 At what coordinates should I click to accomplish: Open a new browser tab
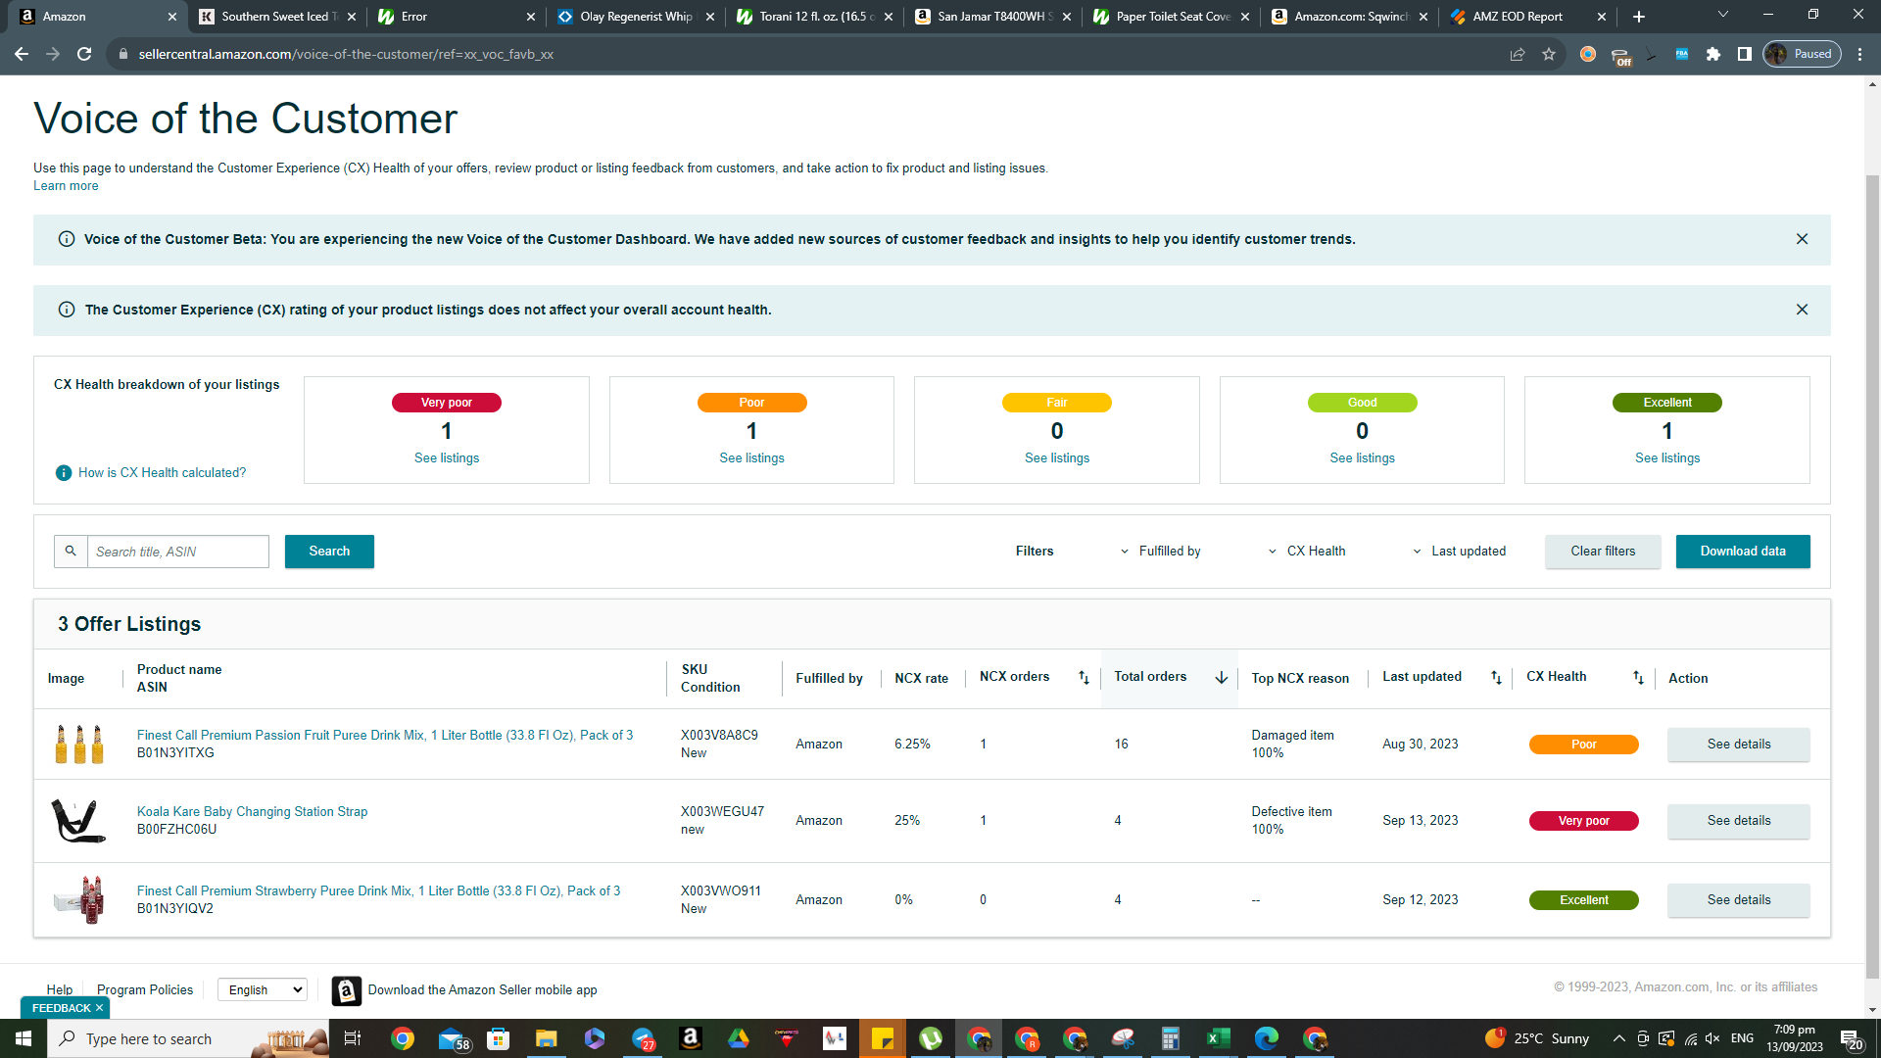[x=1639, y=17]
